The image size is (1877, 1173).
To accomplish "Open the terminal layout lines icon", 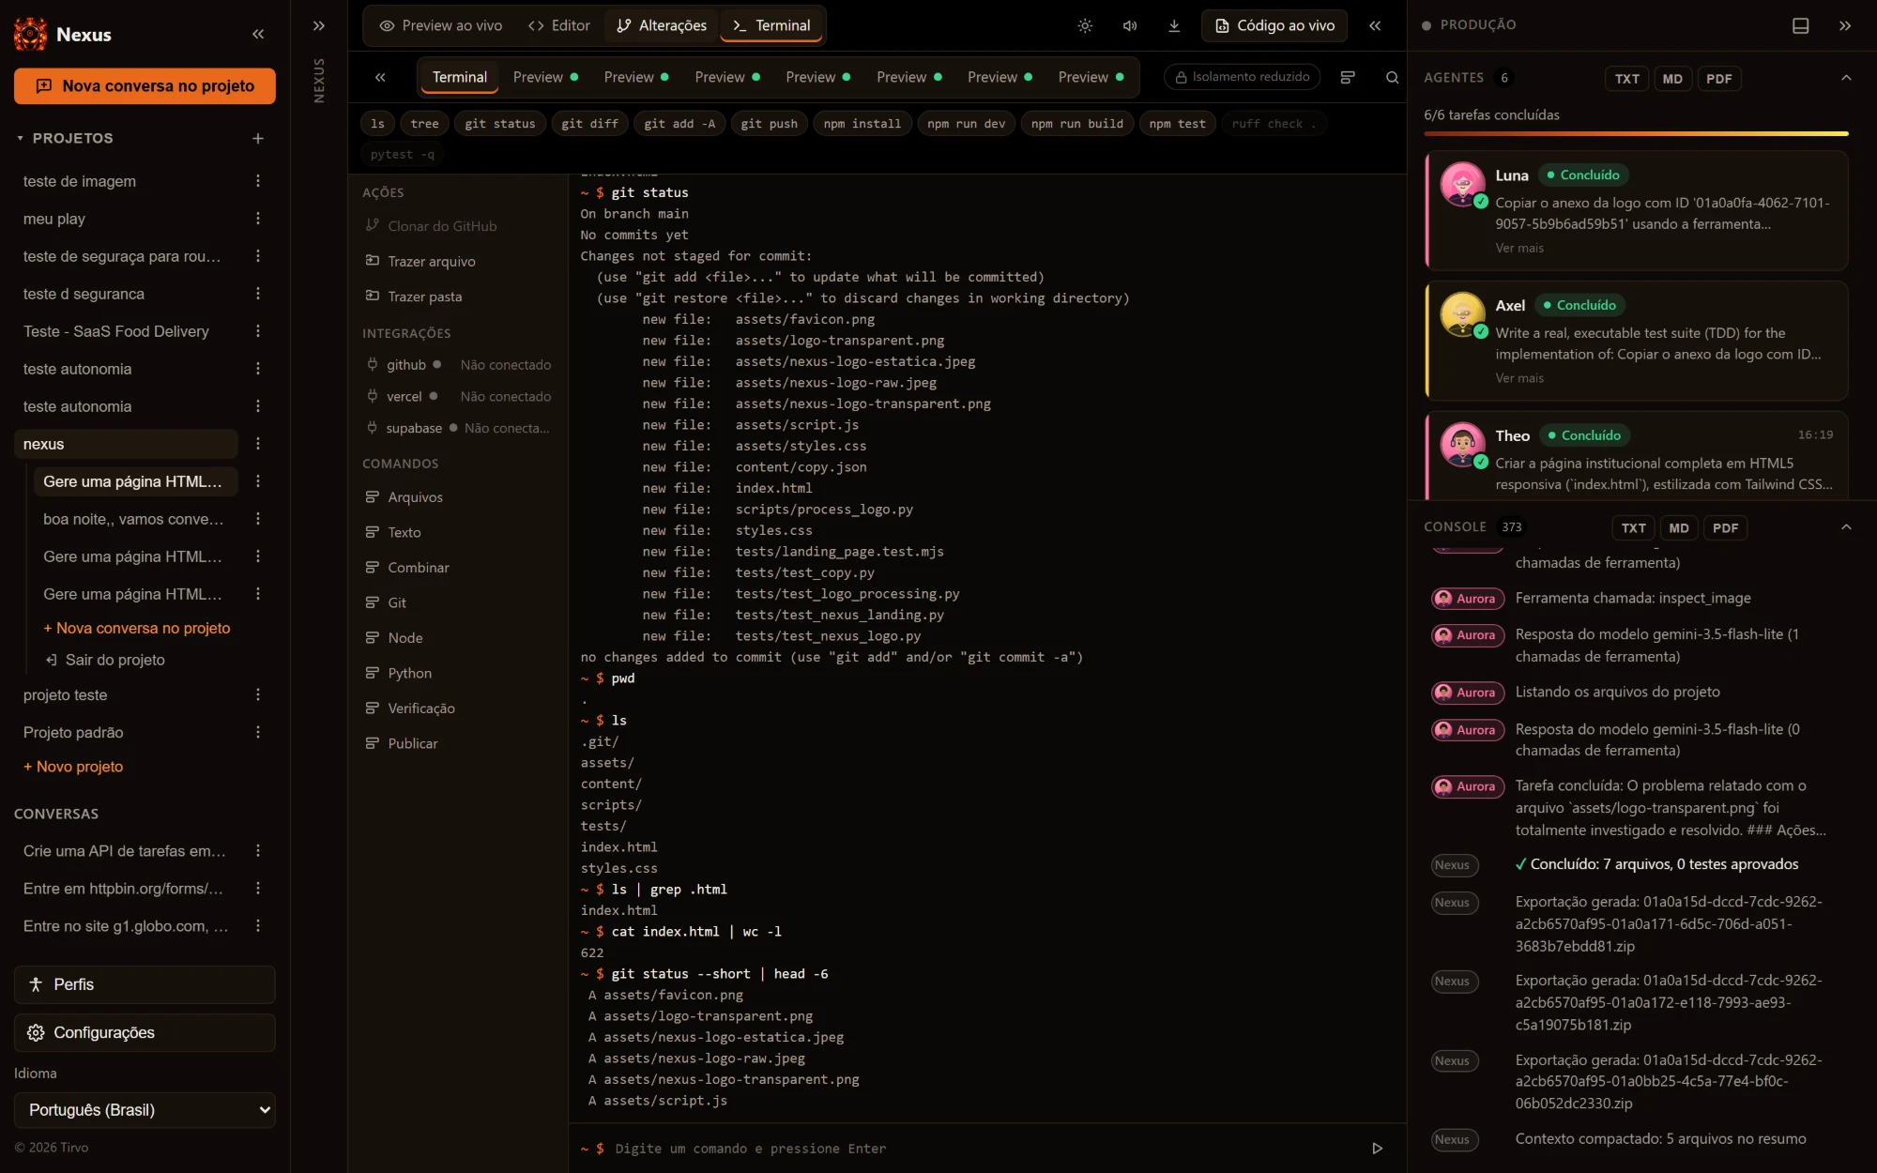I will tap(1348, 77).
